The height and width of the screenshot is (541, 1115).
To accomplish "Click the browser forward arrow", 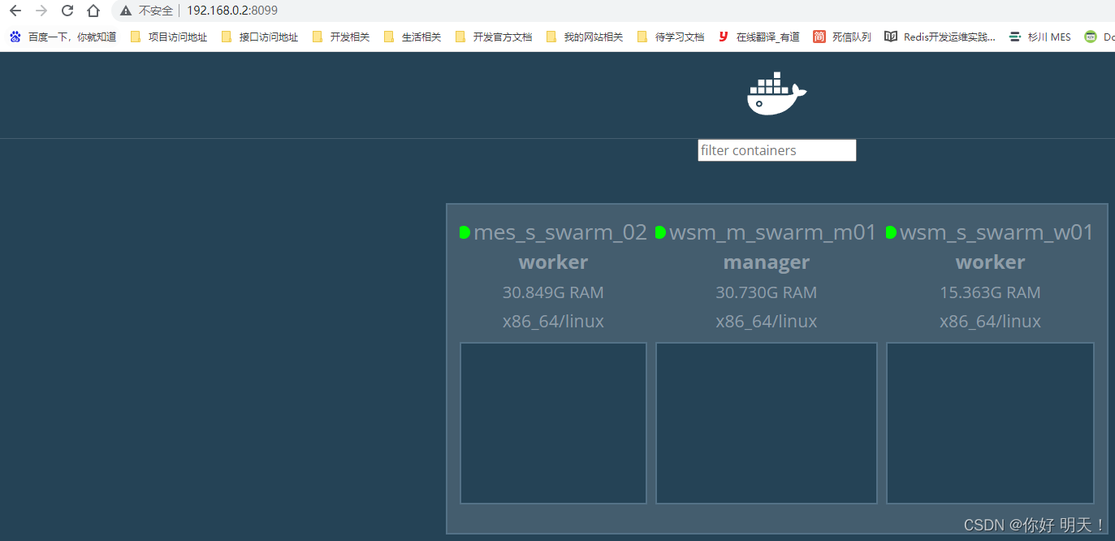I will click(41, 11).
